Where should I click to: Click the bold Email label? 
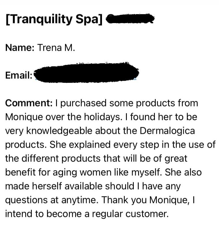(19, 75)
